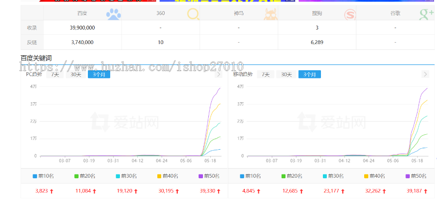This screenshot has width=437, height=202.
Task: Click the 360 column header text
Action: pos(161,13)
